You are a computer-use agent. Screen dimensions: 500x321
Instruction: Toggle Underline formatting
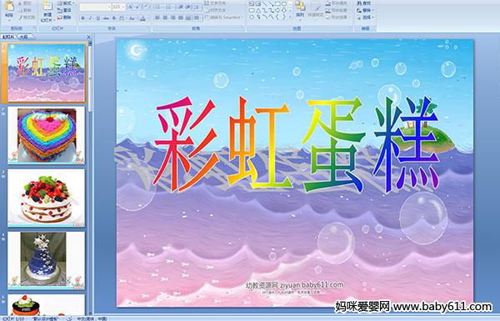(97, 18)
